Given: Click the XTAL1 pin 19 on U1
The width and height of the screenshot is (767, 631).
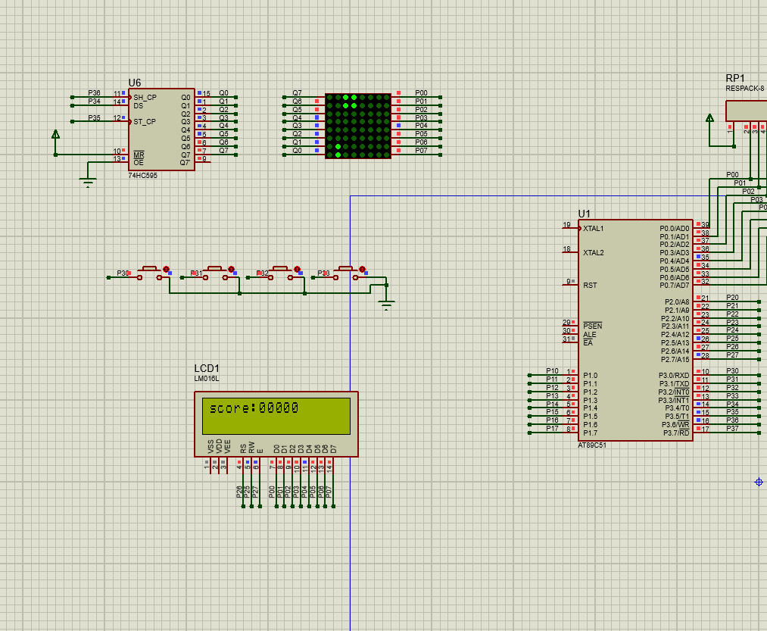Looking at the screenshot, I should tap(569, 228).
